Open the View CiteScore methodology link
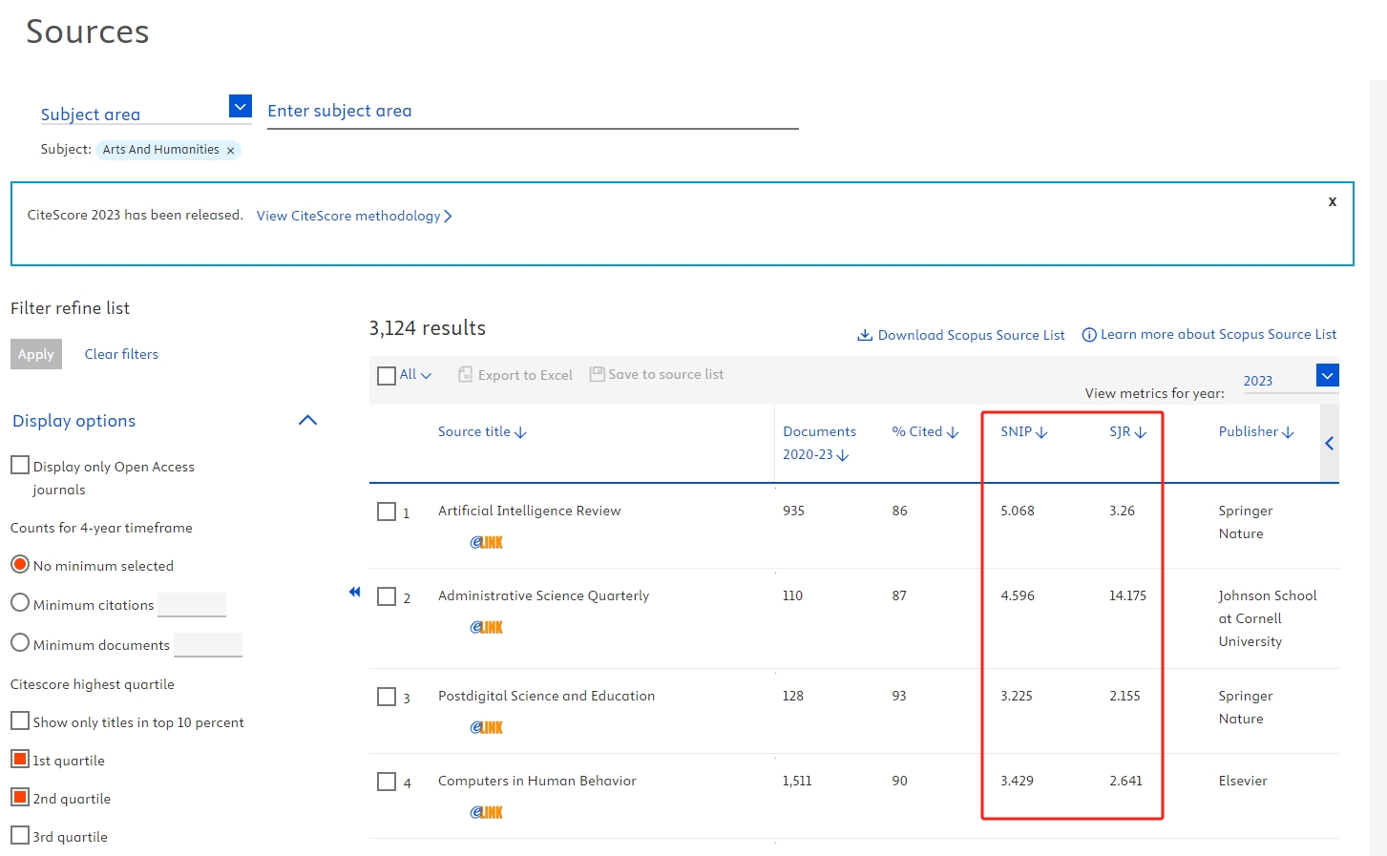 pyautogui.click(x=353, y=216)
